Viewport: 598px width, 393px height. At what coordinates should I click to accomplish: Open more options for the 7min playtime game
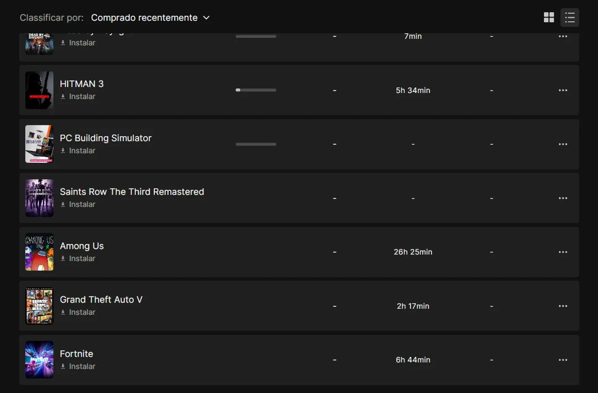tap(563, 36)
